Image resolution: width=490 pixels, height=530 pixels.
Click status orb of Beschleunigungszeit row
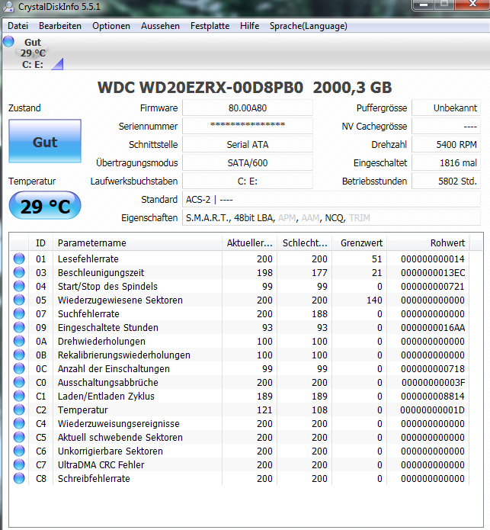(19, 272)
